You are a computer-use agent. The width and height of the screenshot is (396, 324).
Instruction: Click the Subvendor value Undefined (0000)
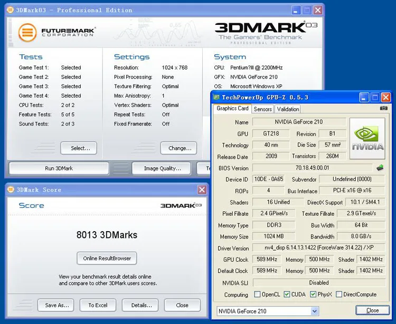[352, 179]
